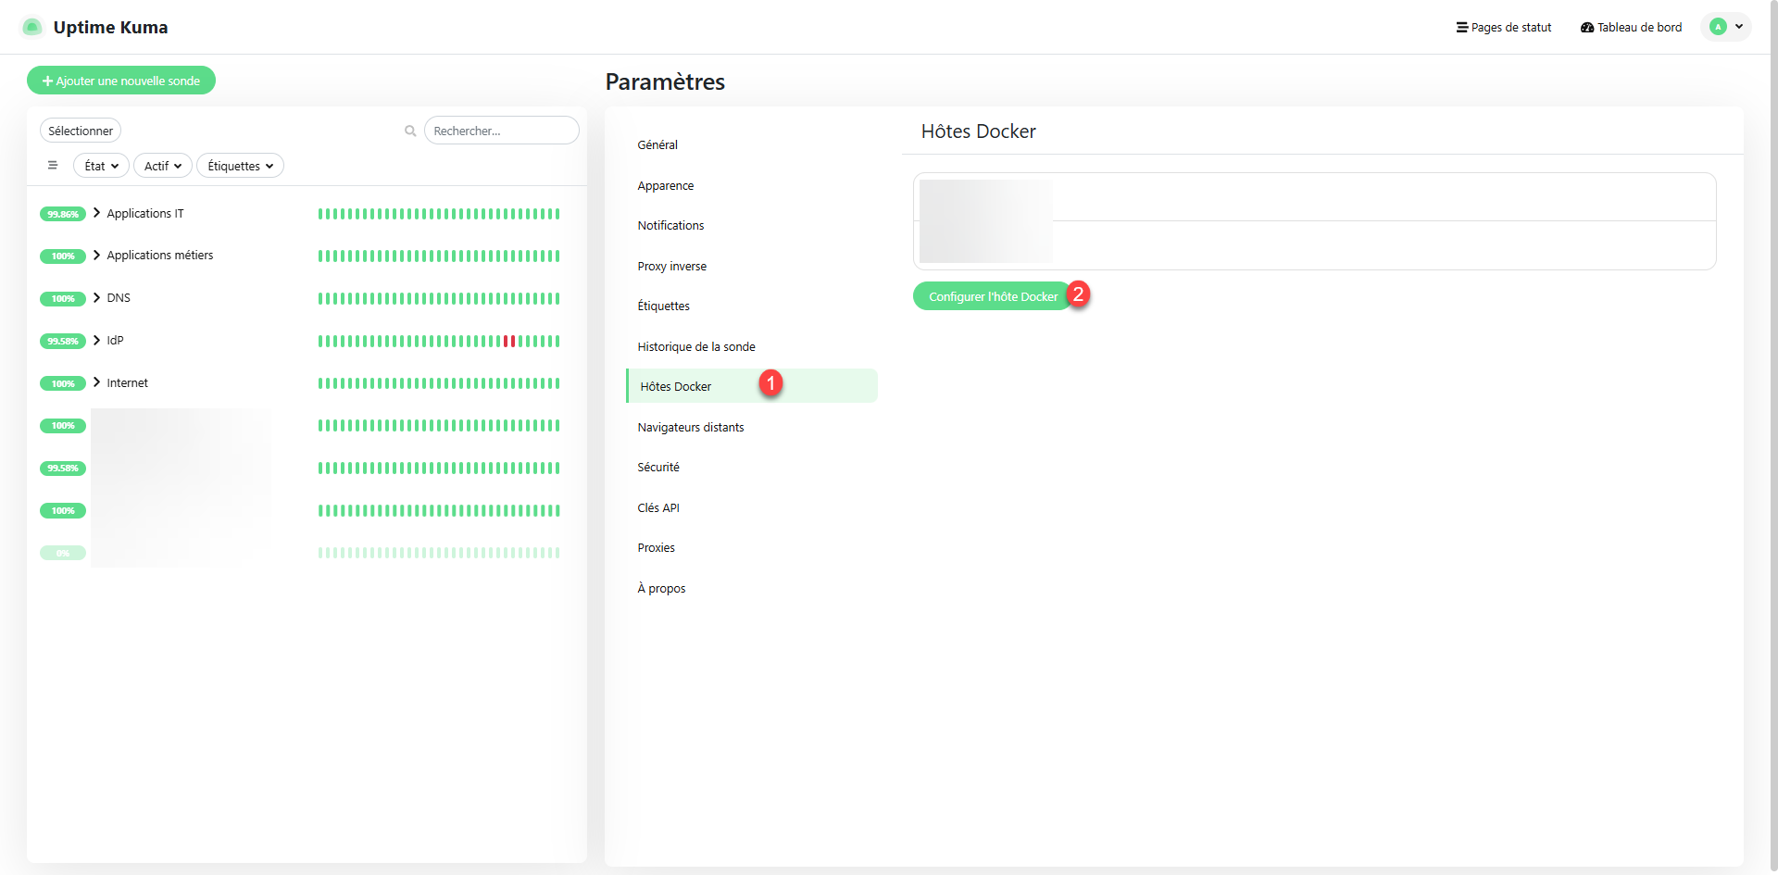Image resolution: width=1778 pixels, height=875 pixels.
Task: Click the Uptime Kuma logo icon
Action: coord(31,27)
